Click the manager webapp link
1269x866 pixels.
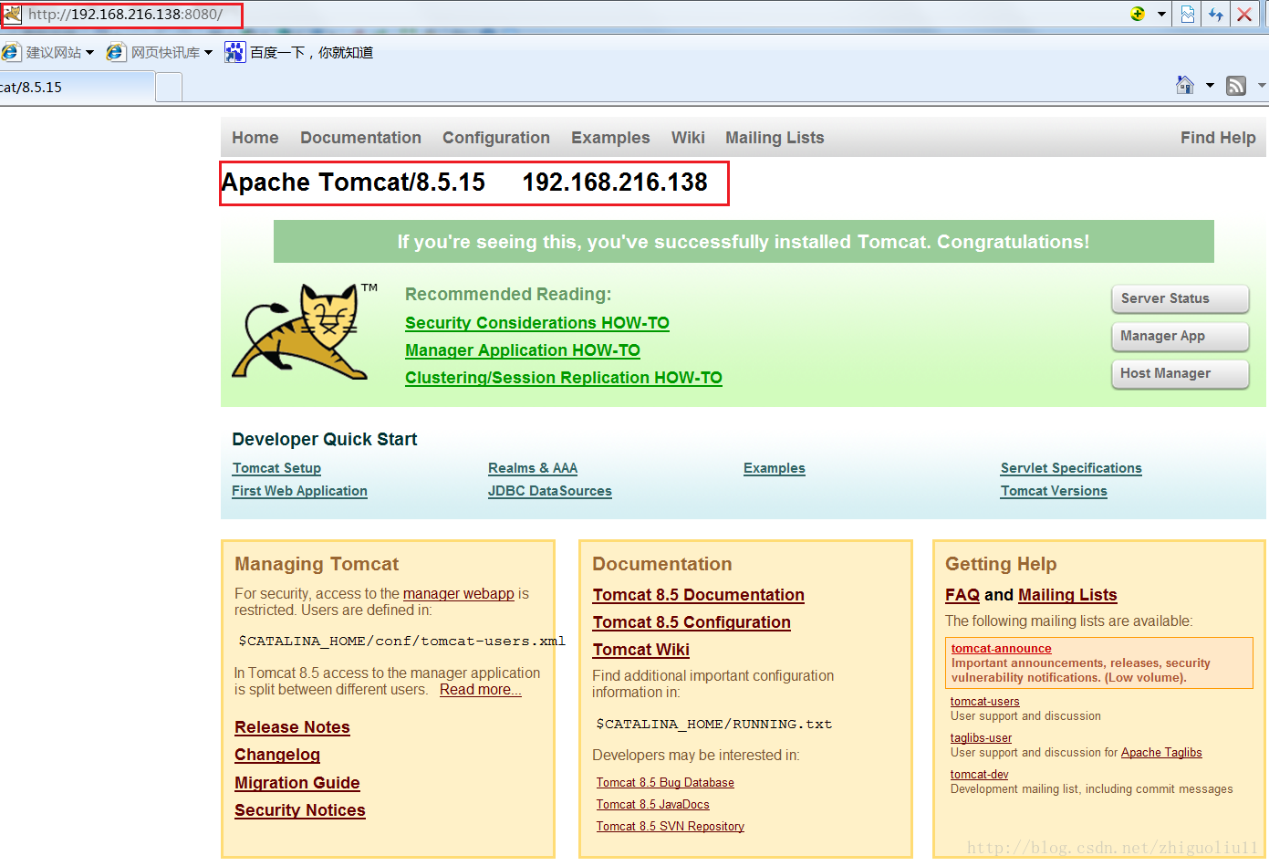pyautogui.click(x=459, y=593)
